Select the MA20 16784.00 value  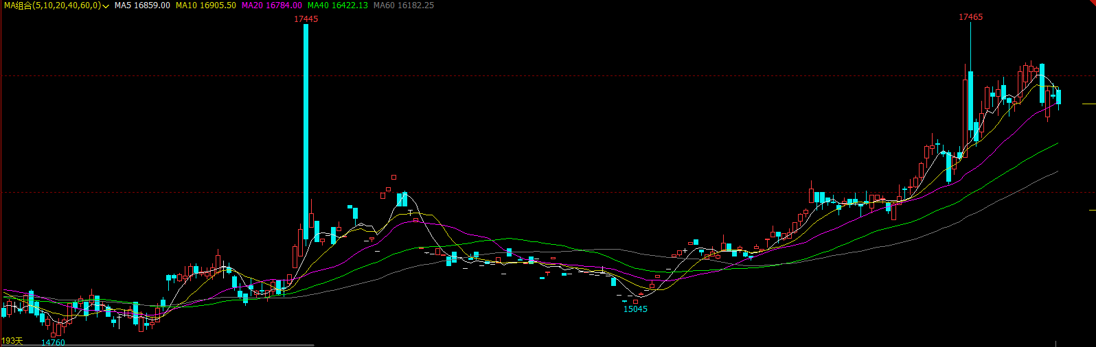tap(271, 5)
